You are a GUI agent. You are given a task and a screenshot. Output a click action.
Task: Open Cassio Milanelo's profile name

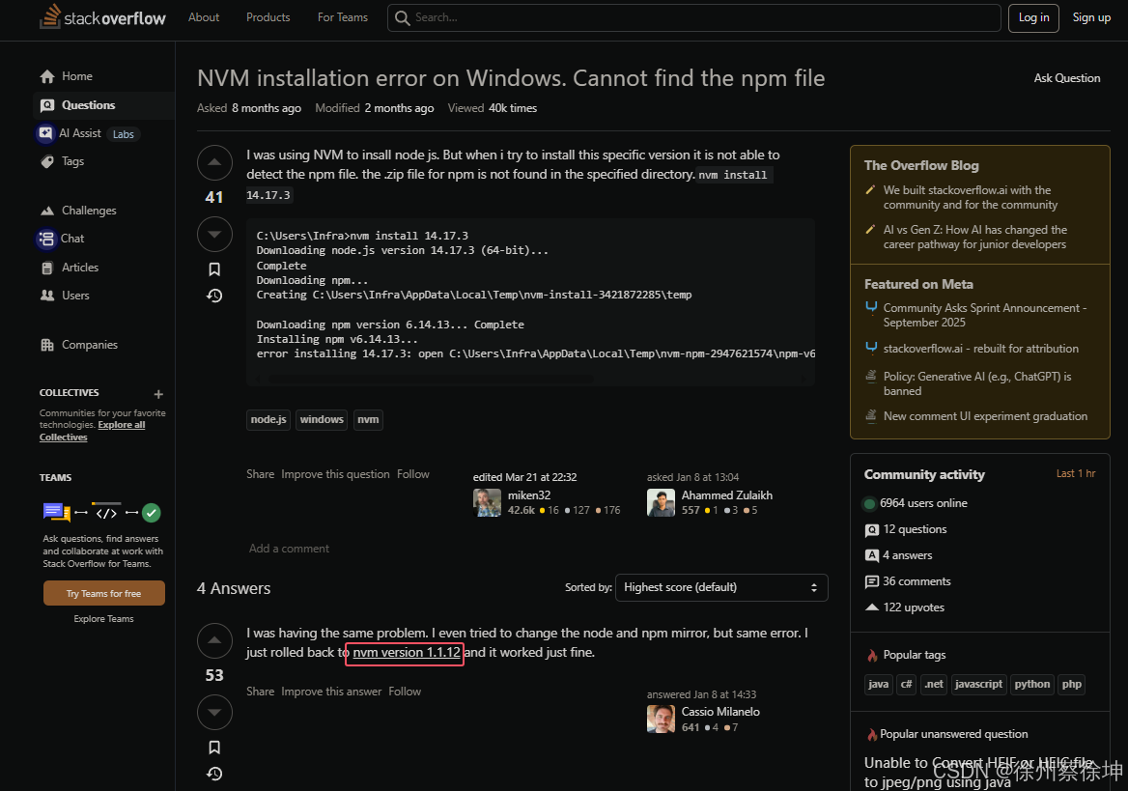pyautogui.click(x=720, y=711)
